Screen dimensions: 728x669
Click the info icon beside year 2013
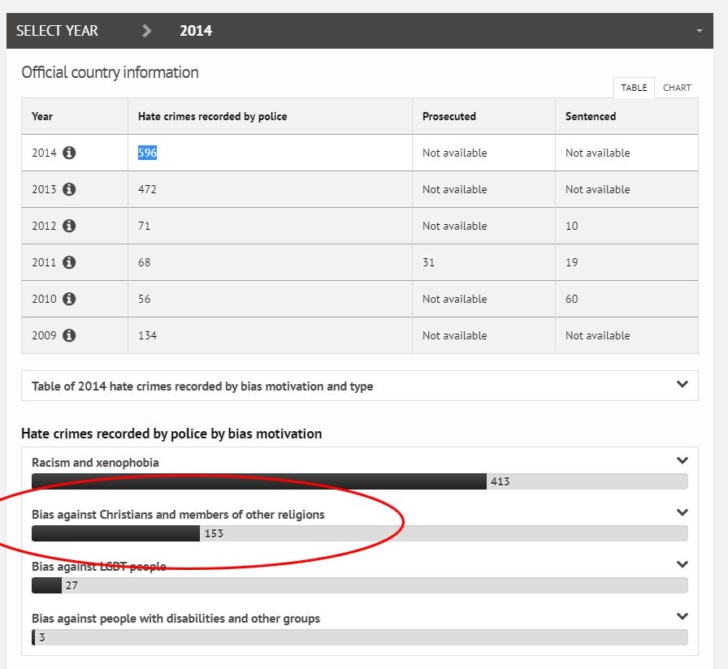[x=69, y=189]
